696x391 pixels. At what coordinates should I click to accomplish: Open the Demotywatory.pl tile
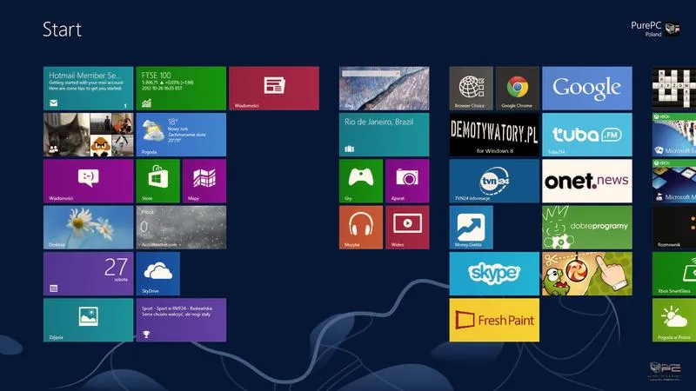[494, 135]
